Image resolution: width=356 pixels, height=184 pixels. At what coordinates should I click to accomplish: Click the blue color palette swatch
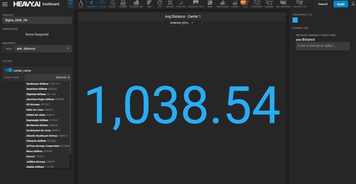click(295, 20)
